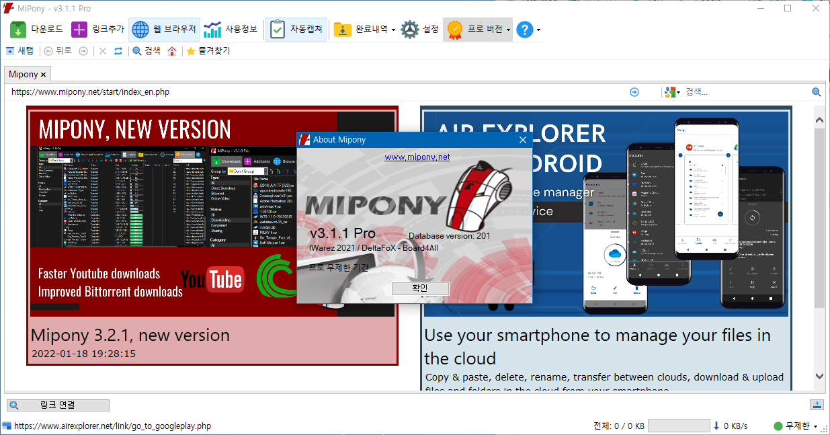
Task: Open the www.mipony.net link in About dialog
Action: tap(417, 157)
